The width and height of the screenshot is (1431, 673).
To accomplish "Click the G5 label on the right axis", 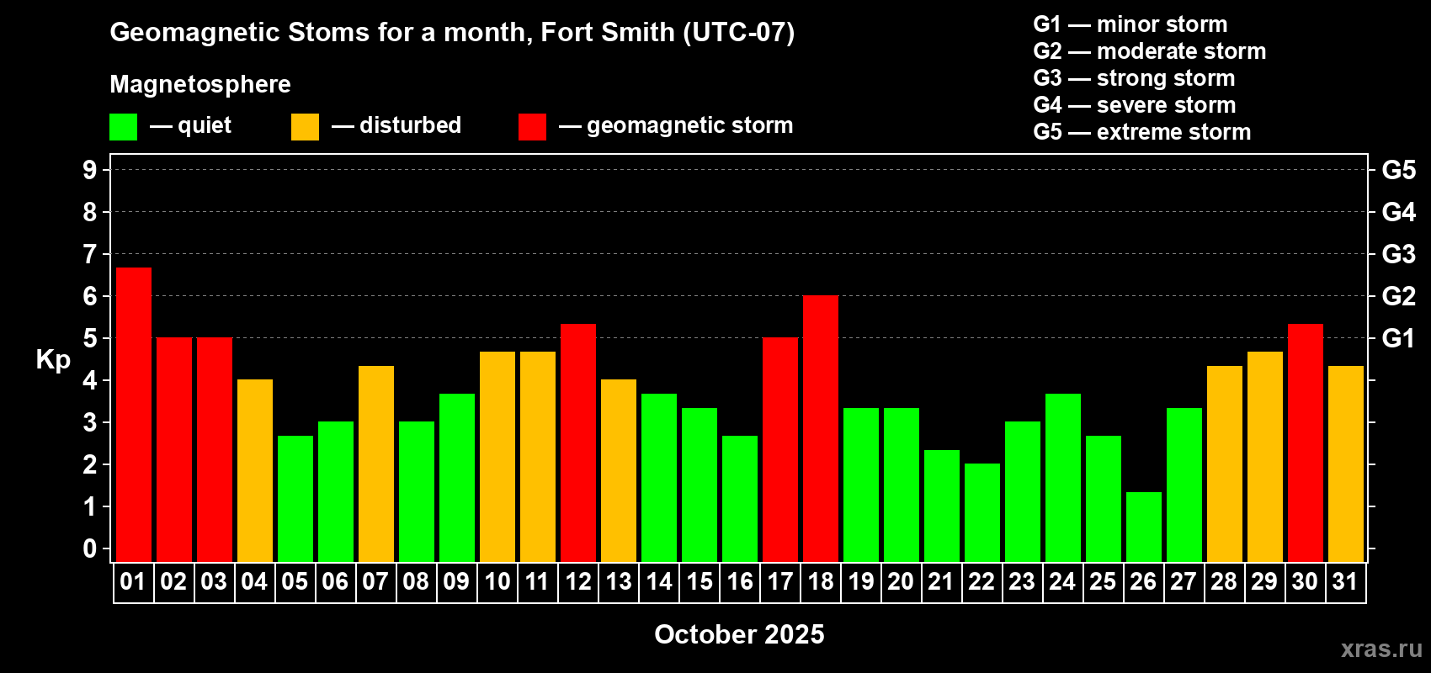I will [1398, 171].
